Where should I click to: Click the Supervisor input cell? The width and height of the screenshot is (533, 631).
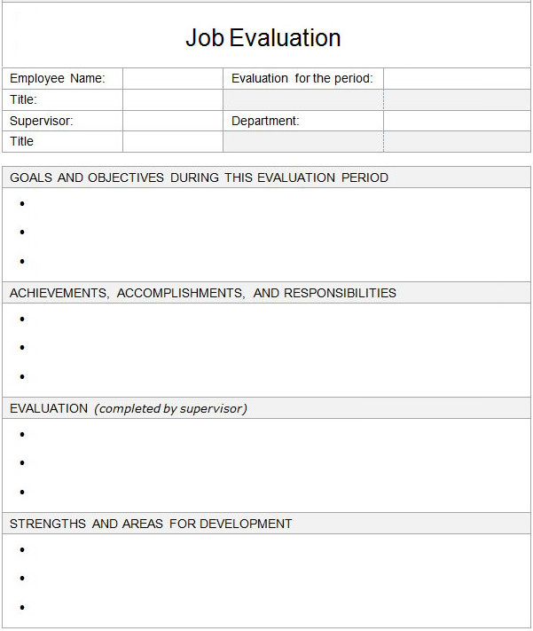pos(173,121)
